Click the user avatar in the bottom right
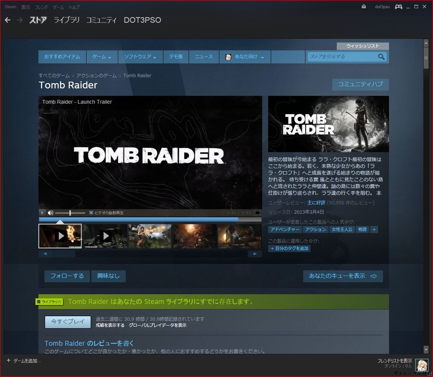 422,365
